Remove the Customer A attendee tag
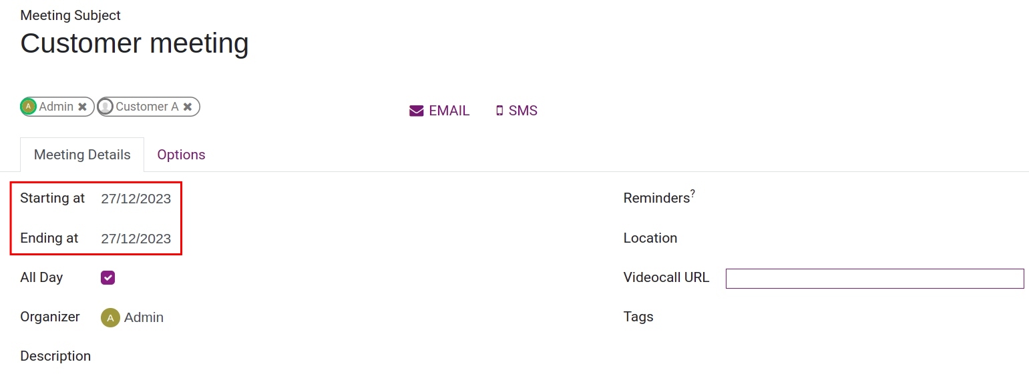This screenshot has height=388, width=1029. point(188,107)
